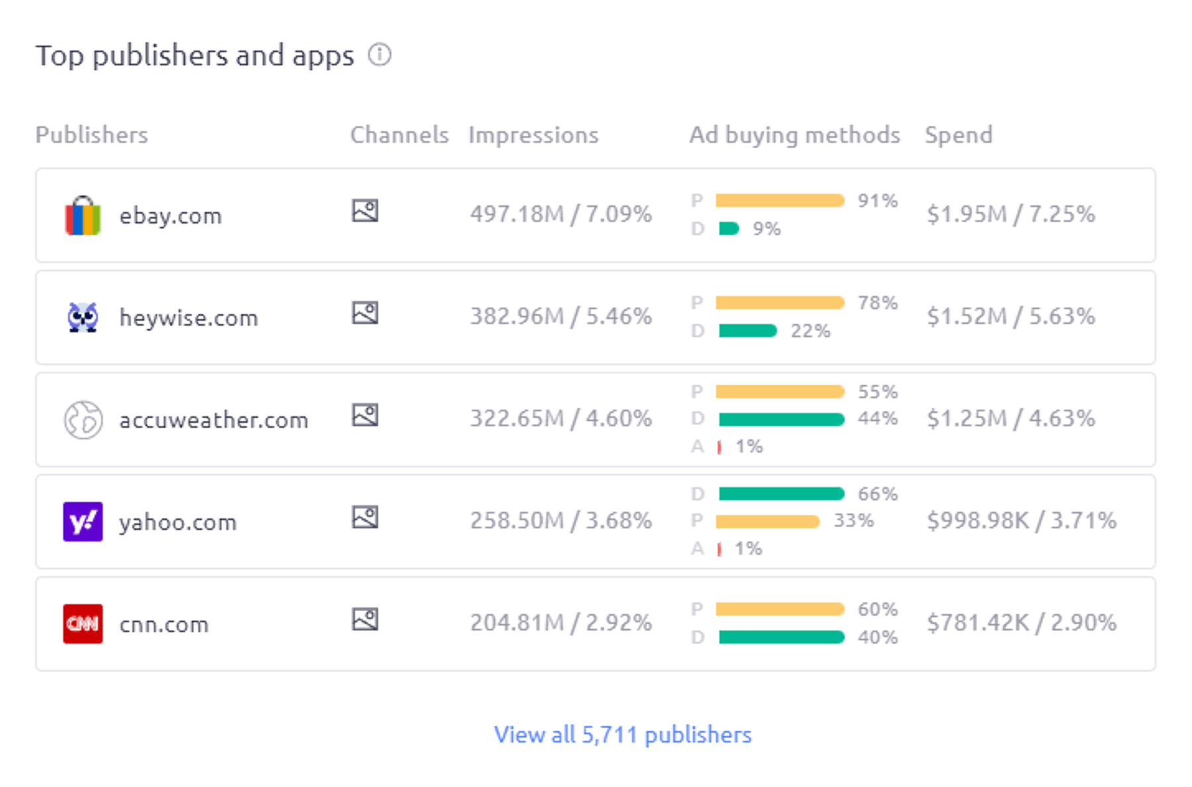
Task: Click the Top publishers and apps heading
Action: (x=195, y=56)
